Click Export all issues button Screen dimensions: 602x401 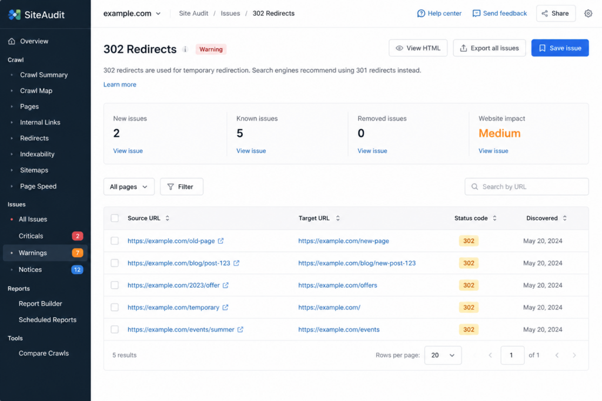pyautogui.click(x=489, y=48)
